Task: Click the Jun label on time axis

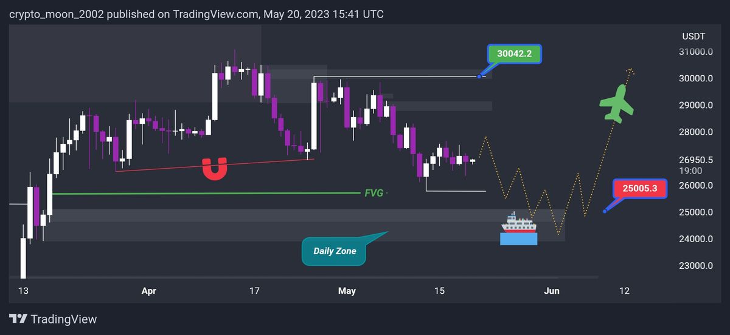Action: [x=551, y=291]
